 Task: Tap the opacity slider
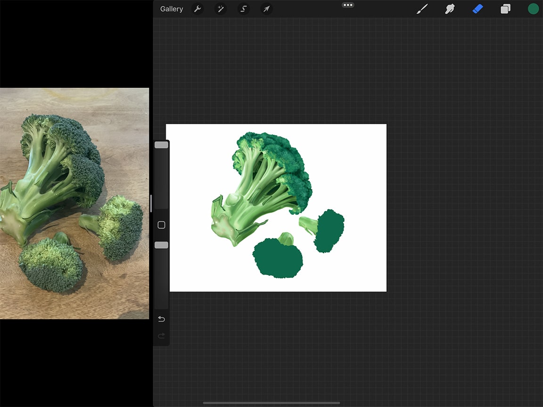click(161, 244)
